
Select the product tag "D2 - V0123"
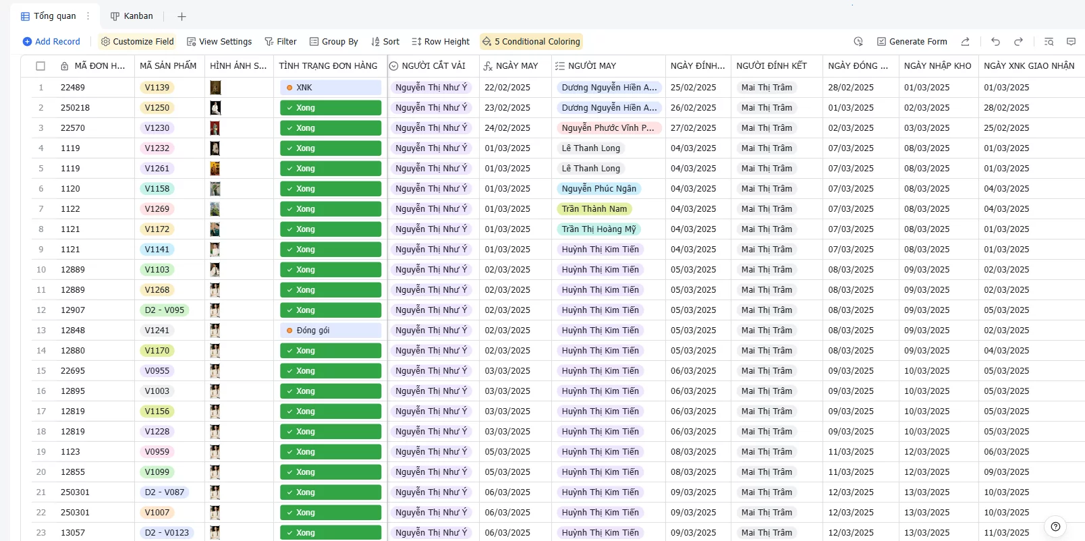[167, 533]
